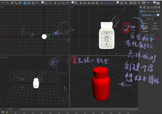Select the Move transform tool
The width and height of the screenshot is (162, 114).
point(55,3)
